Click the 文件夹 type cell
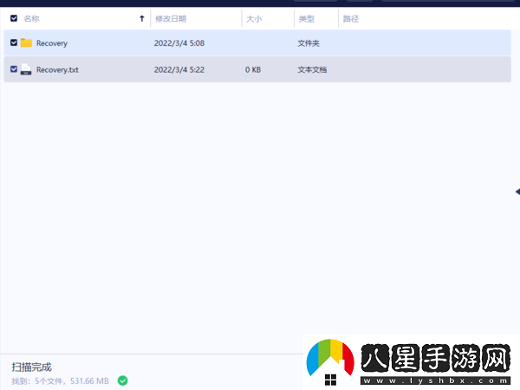520x390 pixels. [309, 43]
